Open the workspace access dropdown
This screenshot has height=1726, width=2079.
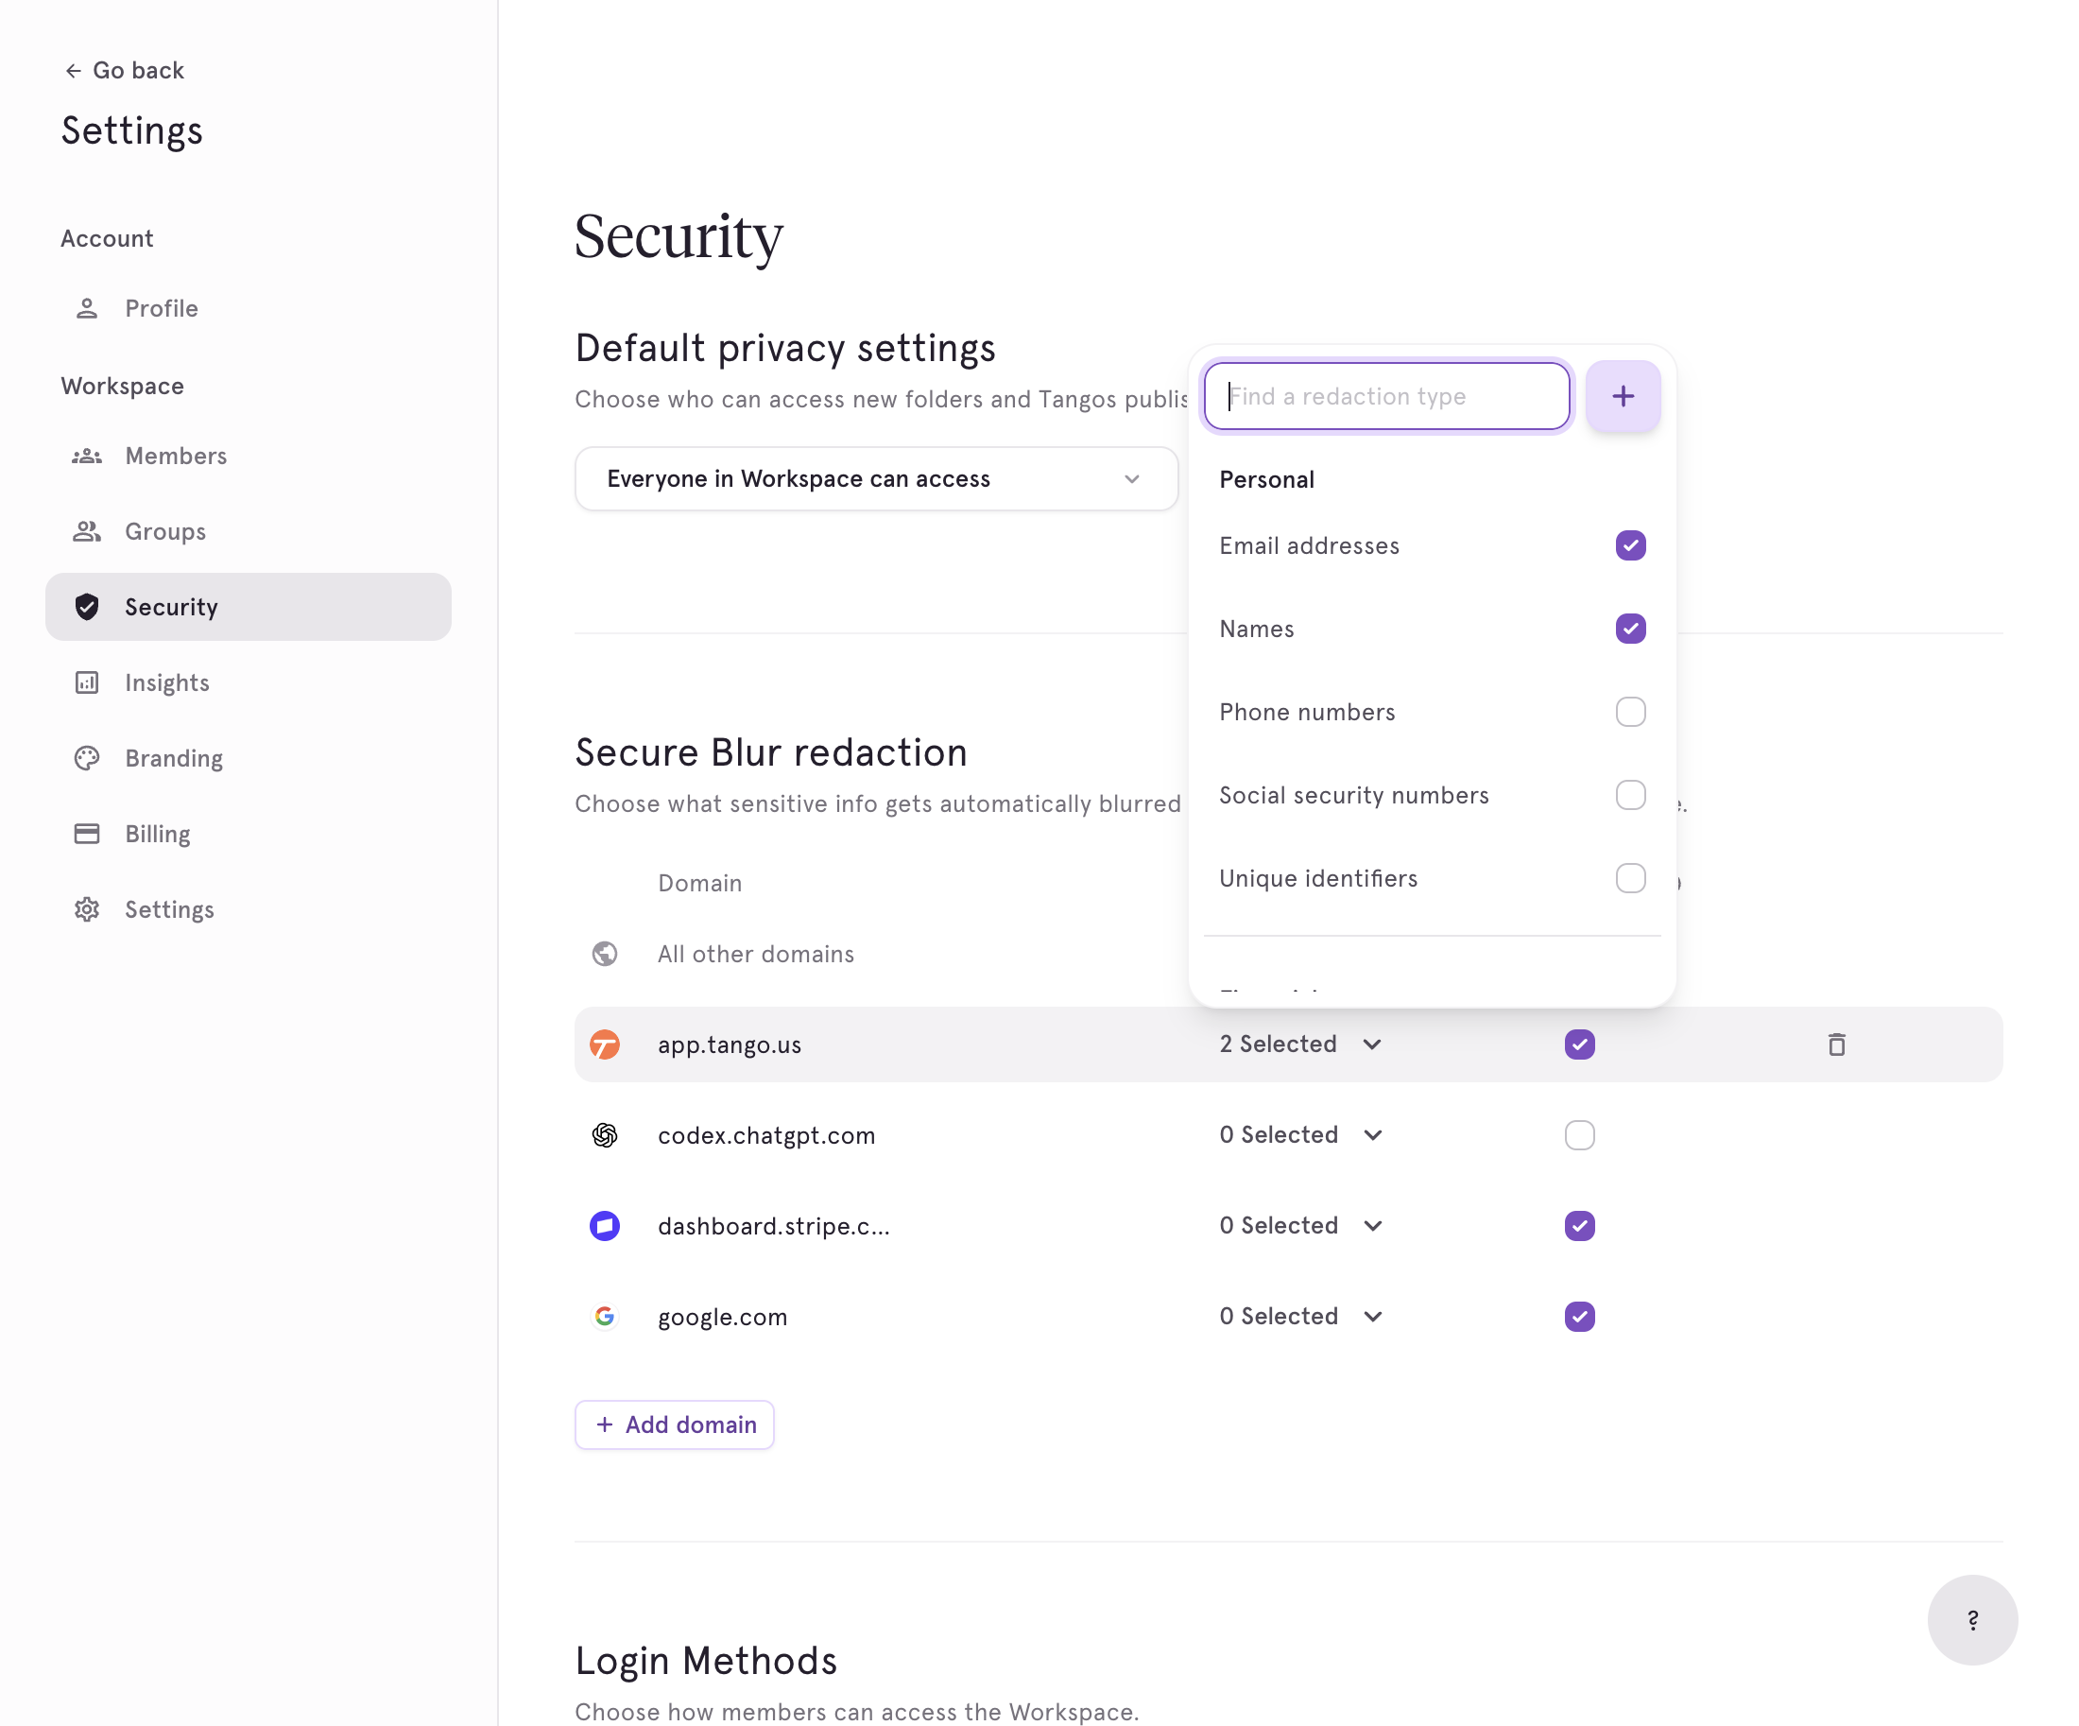(x=876, y=478)
